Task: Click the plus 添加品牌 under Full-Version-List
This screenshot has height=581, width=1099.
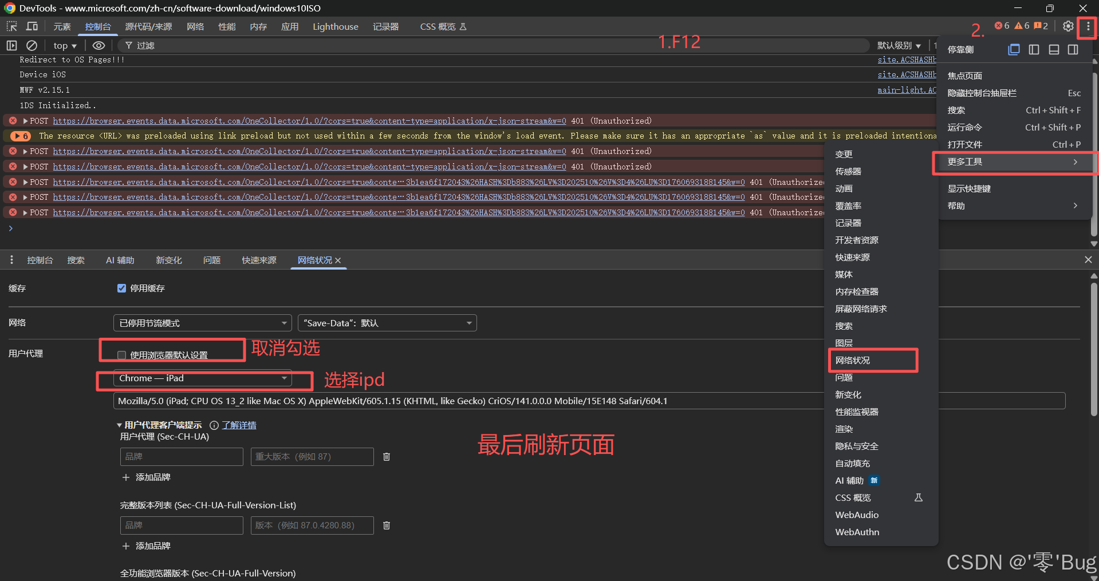Action: 146,546
